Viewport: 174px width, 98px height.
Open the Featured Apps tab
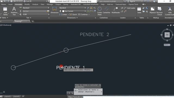[121, 4]
